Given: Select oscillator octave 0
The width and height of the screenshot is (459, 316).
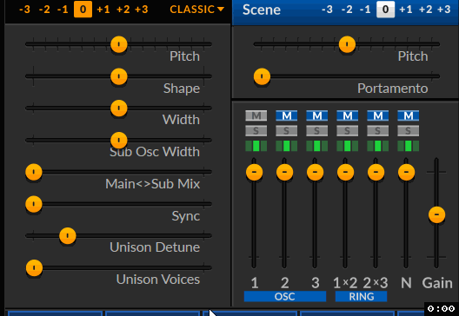Looking at the screenshot, I should (x=83, y=10).
